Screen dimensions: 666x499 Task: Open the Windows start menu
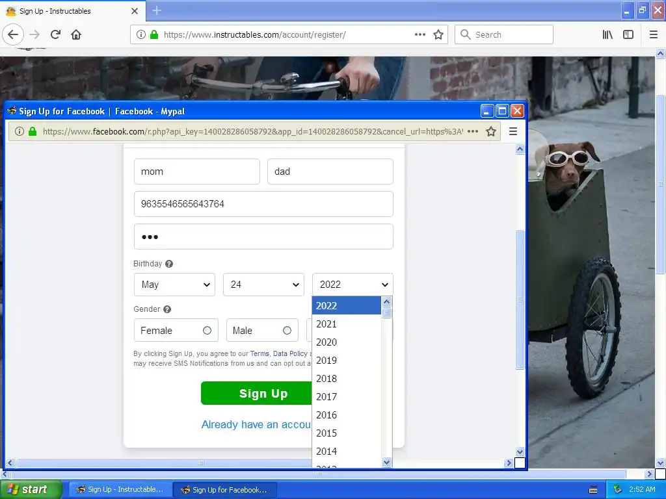coord(31,489)
